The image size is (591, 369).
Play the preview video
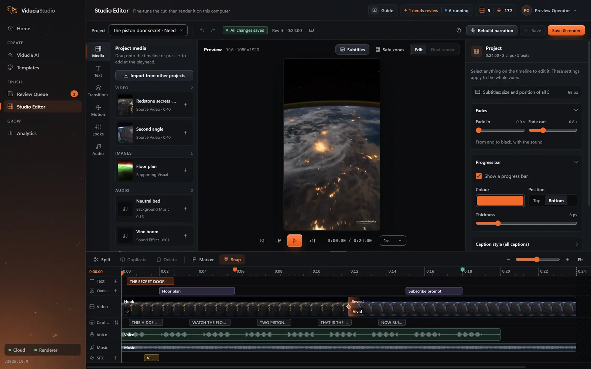295,241
